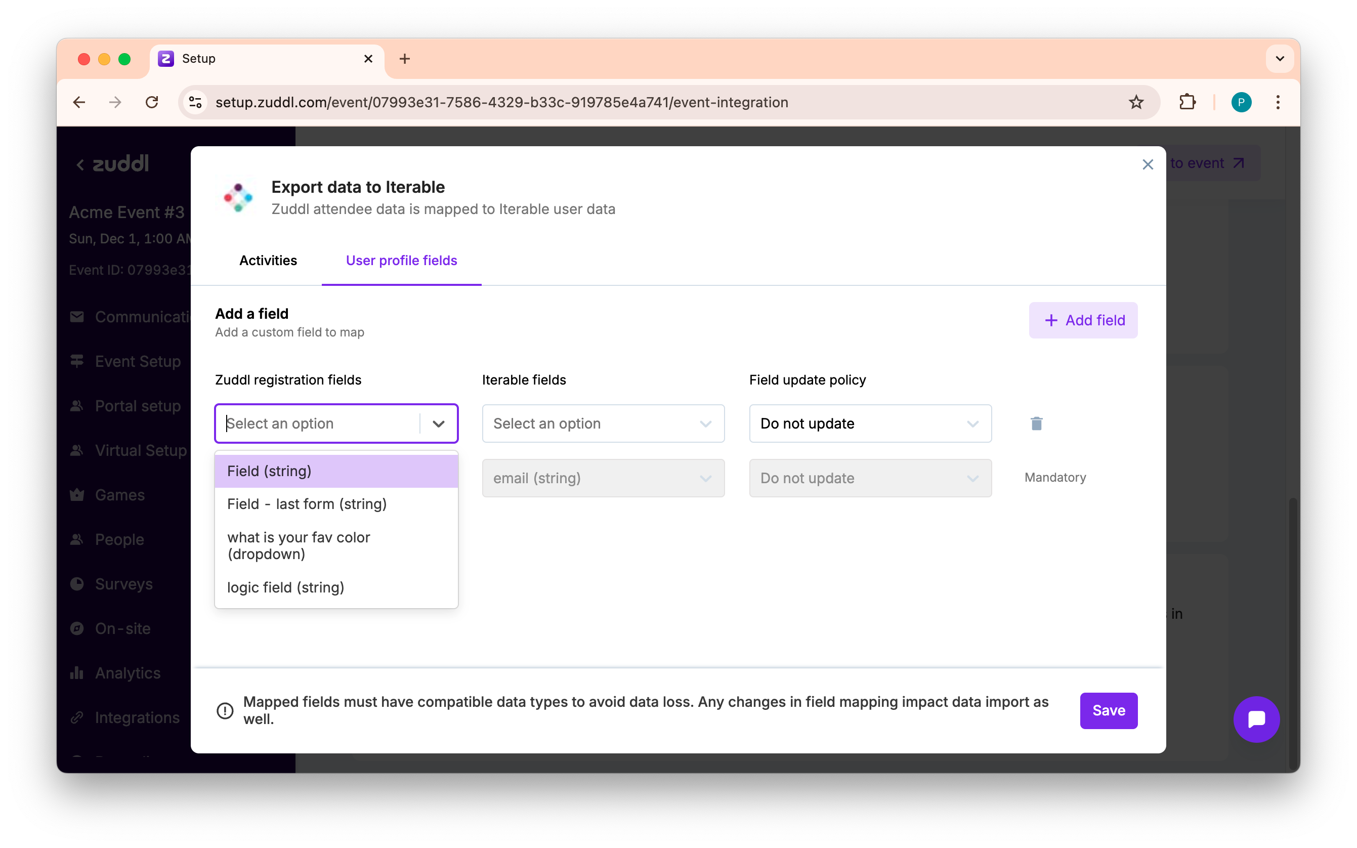Image resolution: width=1357 pixels, height=848 pixels.
Task: Close the Export data to Iterable dialog
Action: tap(1148, 164)
